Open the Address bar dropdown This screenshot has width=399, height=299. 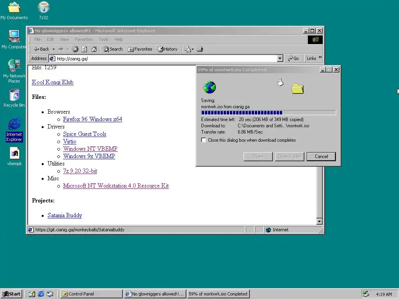click(280, 58)
